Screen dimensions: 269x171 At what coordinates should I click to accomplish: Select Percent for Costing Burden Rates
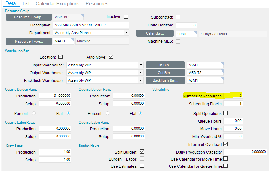click(x=34, y=113)
